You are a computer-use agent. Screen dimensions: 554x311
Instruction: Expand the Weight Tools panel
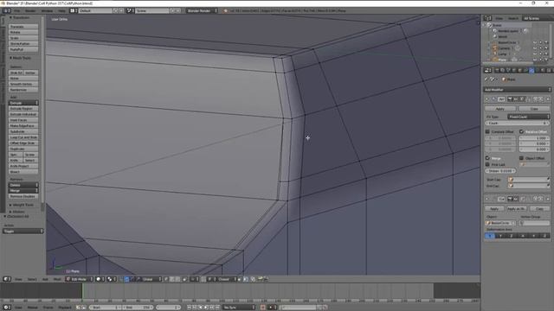(21, 205)
